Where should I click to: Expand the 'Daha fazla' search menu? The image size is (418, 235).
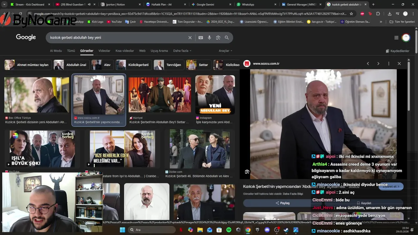pos(182,51)
